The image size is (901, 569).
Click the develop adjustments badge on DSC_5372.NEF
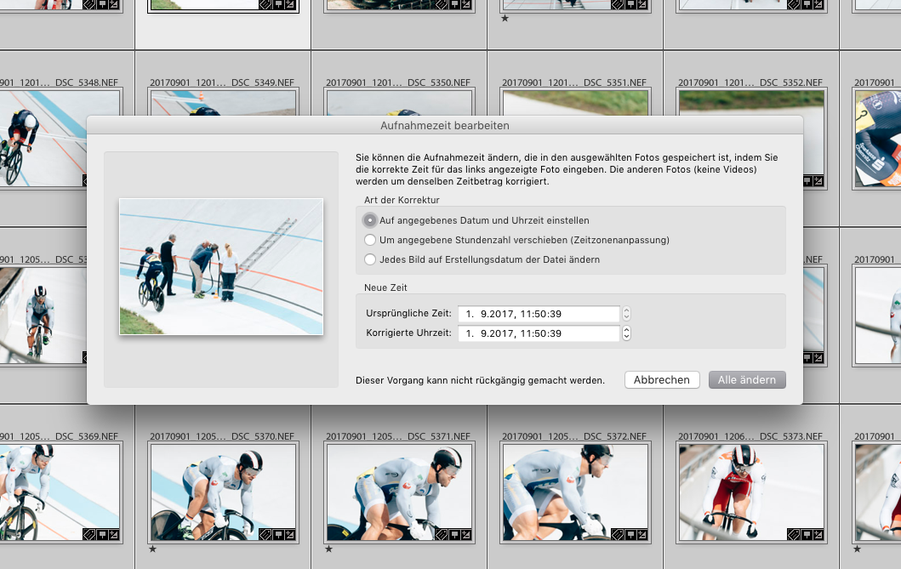(x=643, y=534)
